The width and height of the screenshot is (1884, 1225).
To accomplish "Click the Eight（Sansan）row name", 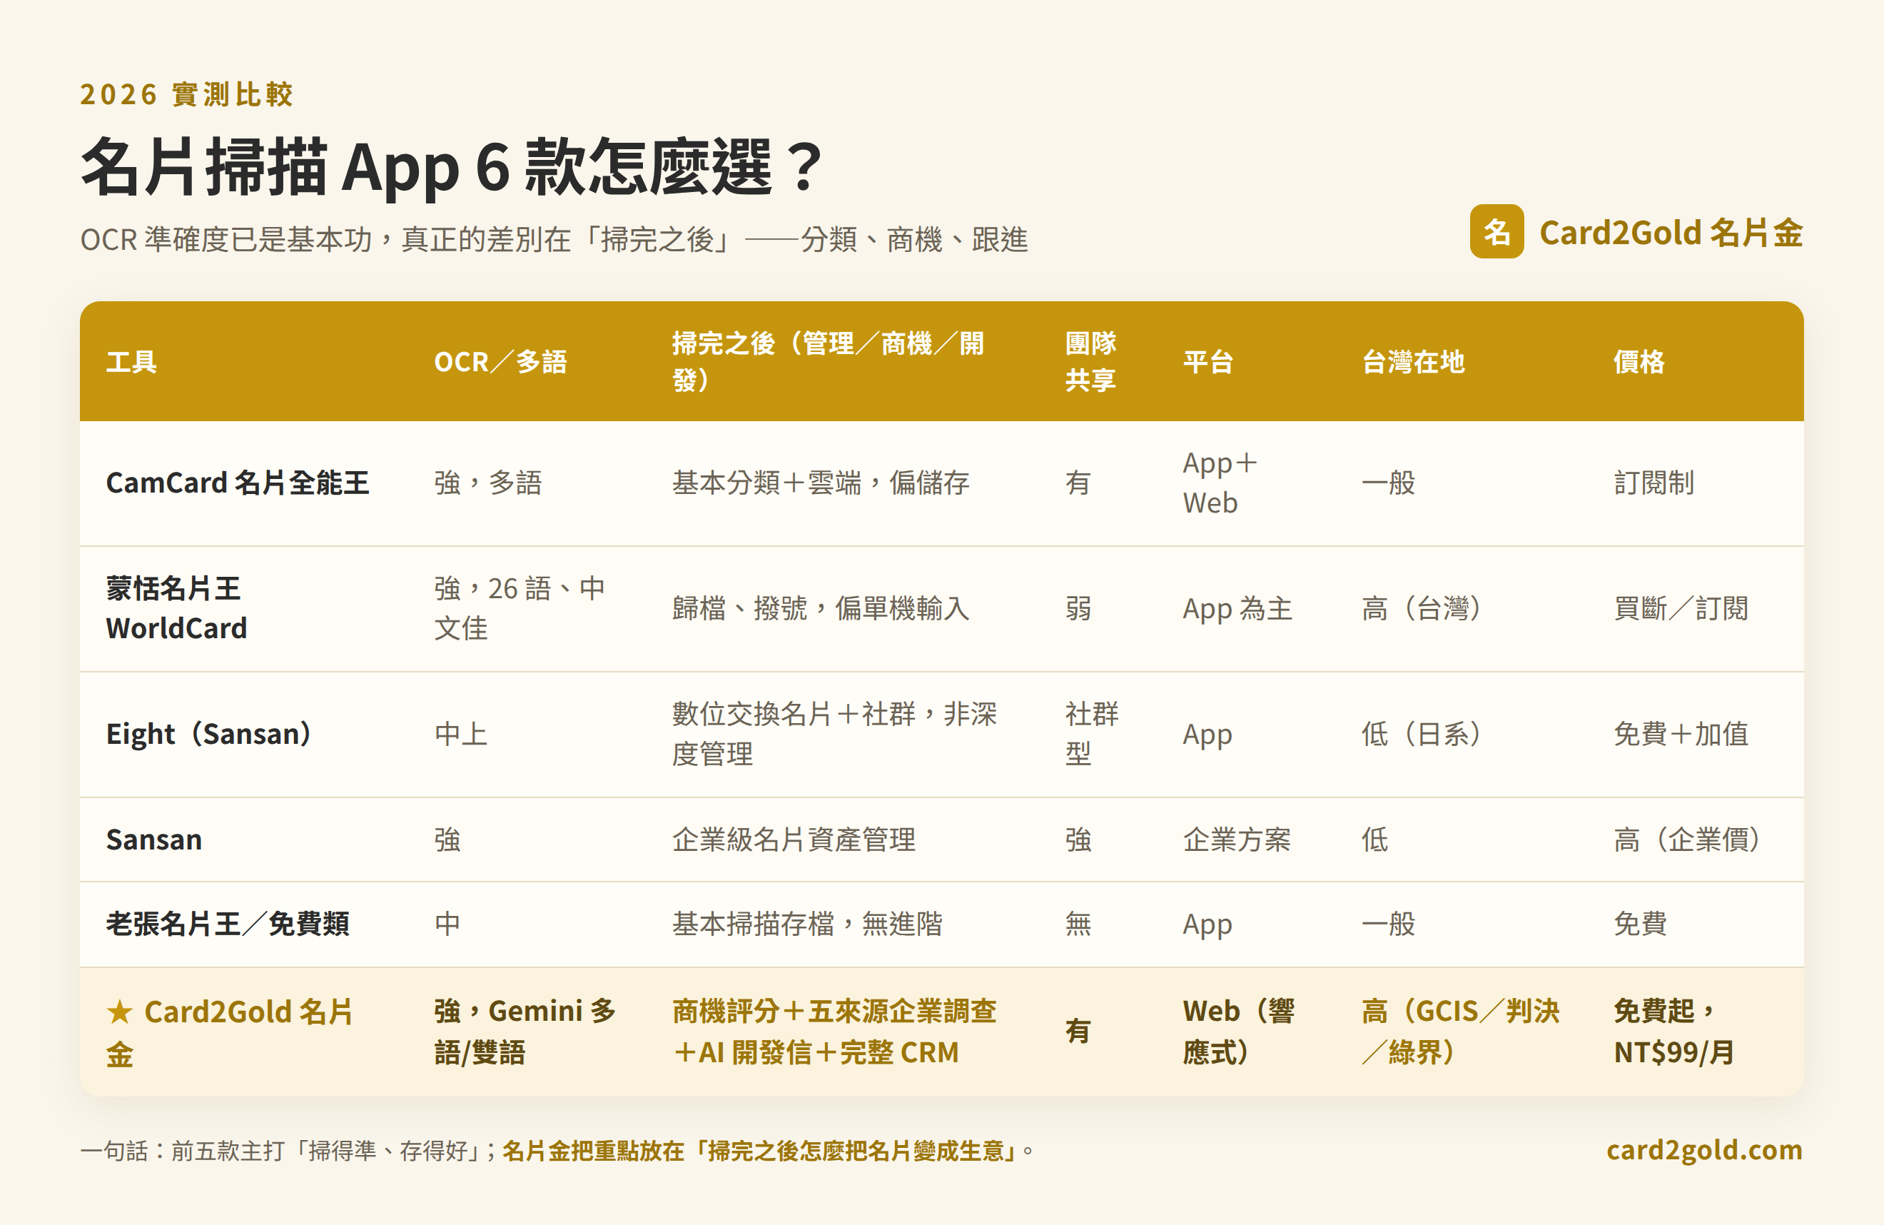I will pos(209,734).
